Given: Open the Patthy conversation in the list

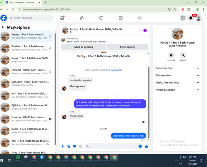Looking at the screenshot, I should 26,36.
